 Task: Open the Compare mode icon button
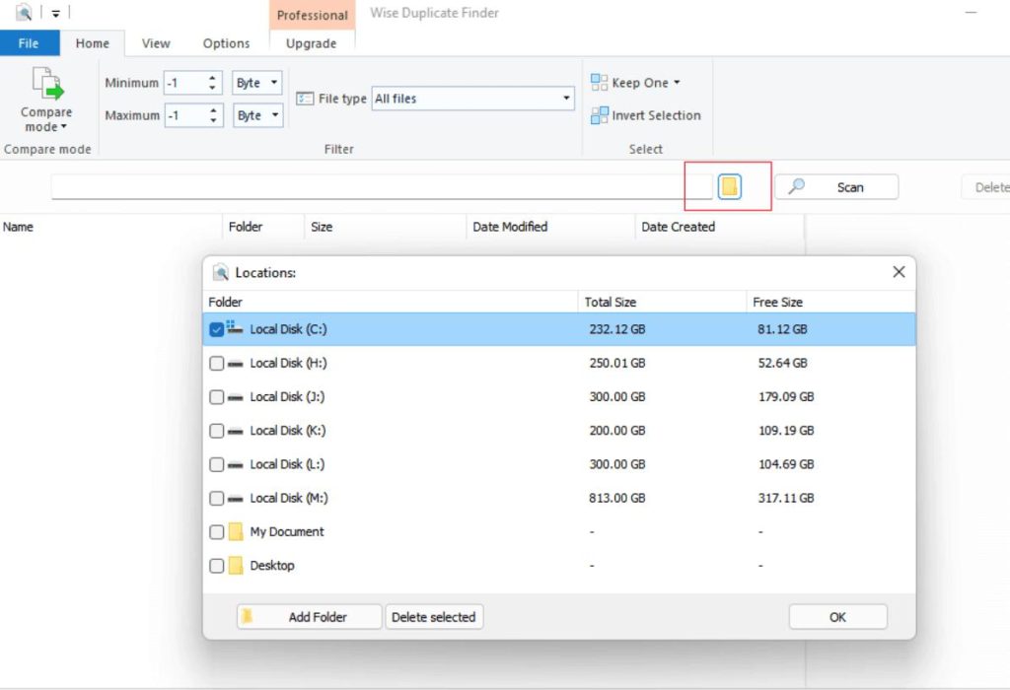[48, 85]
